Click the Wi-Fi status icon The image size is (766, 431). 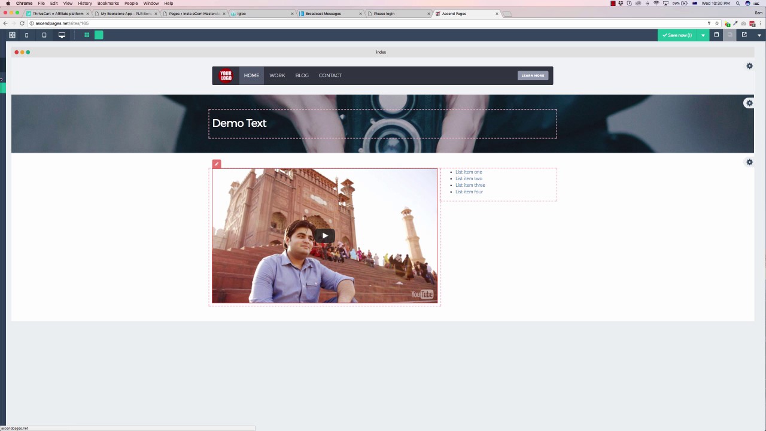coord(656,3)
